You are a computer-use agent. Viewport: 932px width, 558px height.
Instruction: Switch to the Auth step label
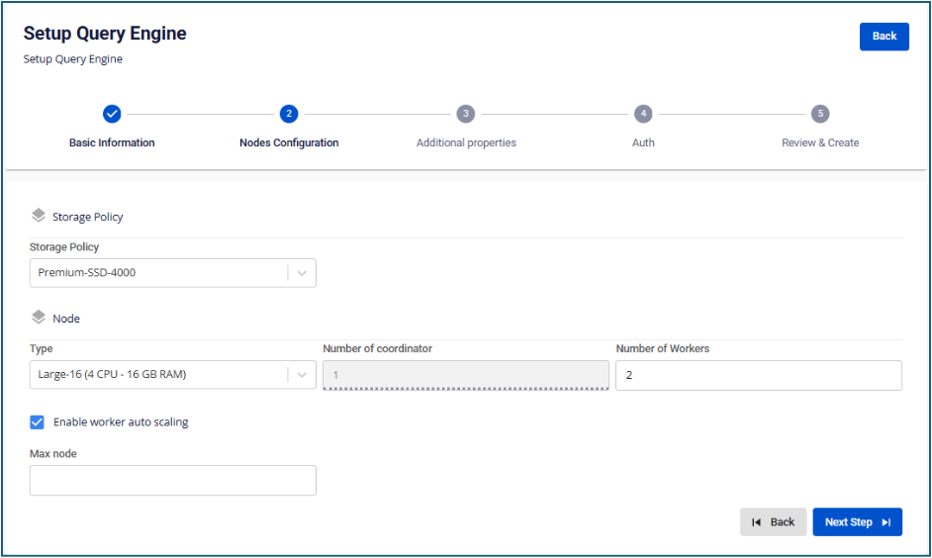pos(643,142)
